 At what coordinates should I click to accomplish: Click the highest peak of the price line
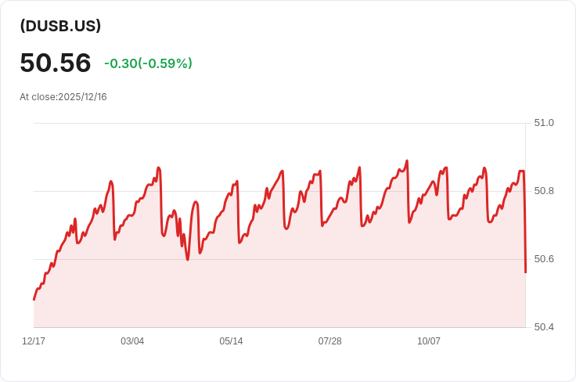click(x=407, y=161)
